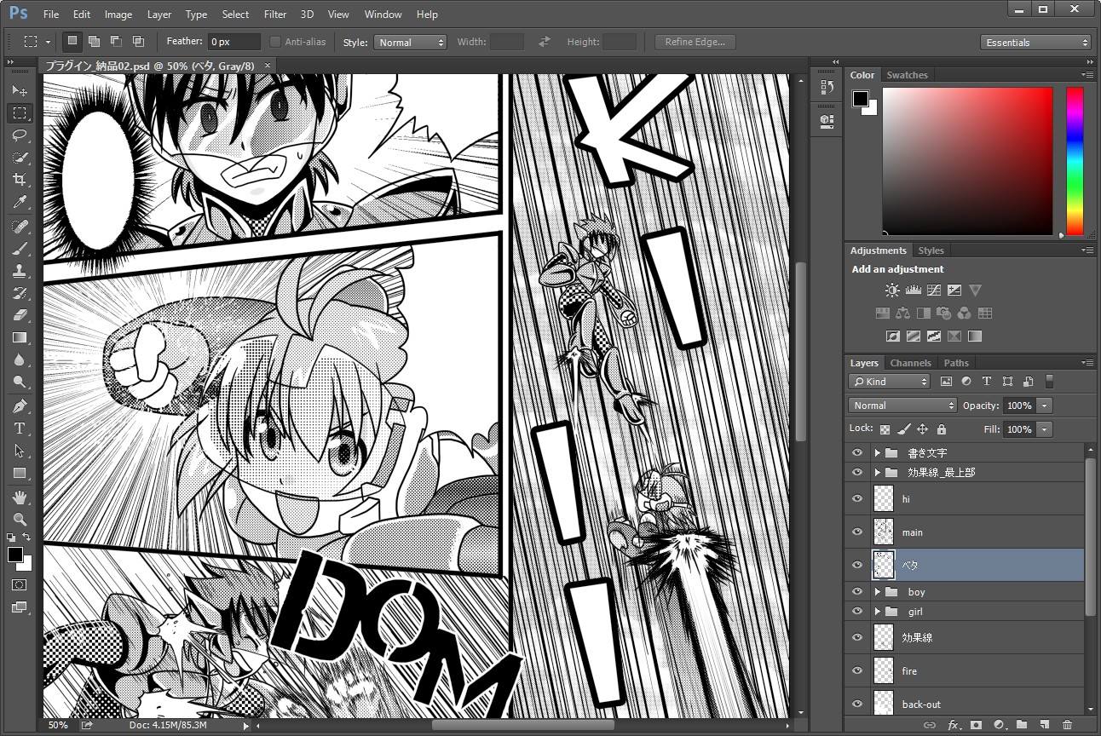Select the Hand tool
This screenshot has height=736, width=1101.
tap(20, 497)
